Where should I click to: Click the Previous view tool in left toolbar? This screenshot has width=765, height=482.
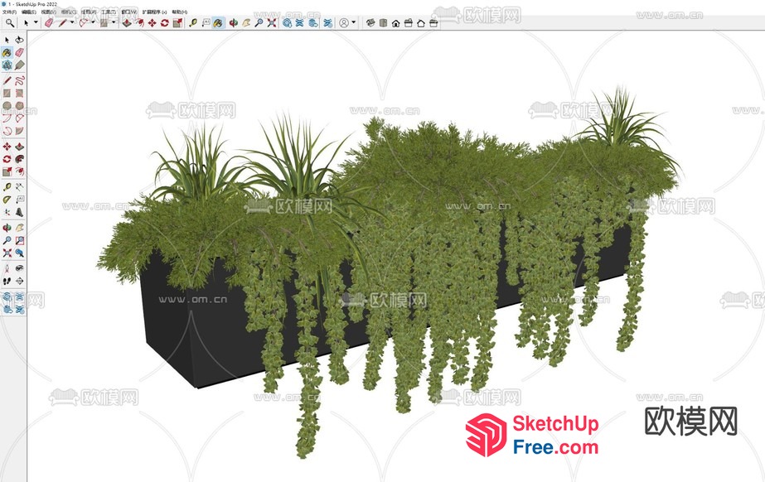[x=20, y=253]
